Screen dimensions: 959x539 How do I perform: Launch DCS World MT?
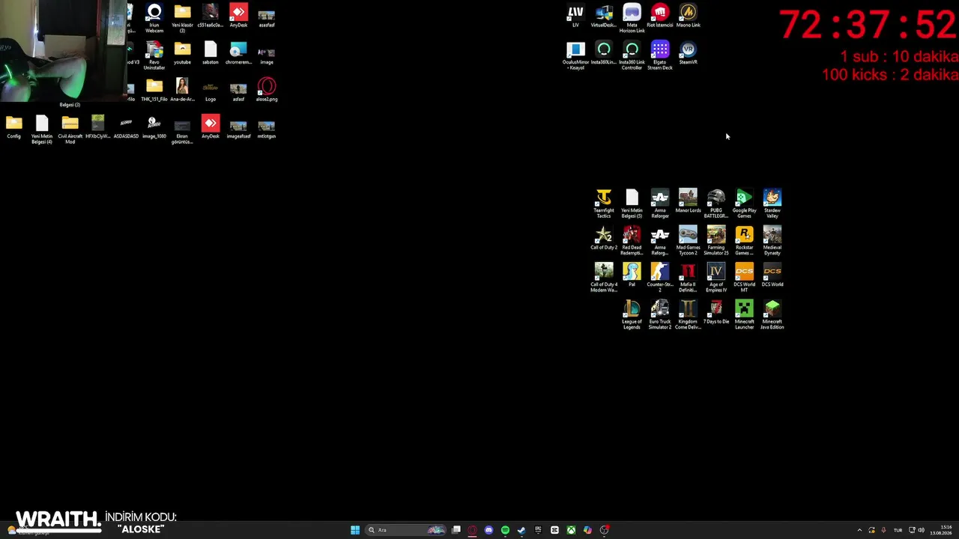[744, 278]
